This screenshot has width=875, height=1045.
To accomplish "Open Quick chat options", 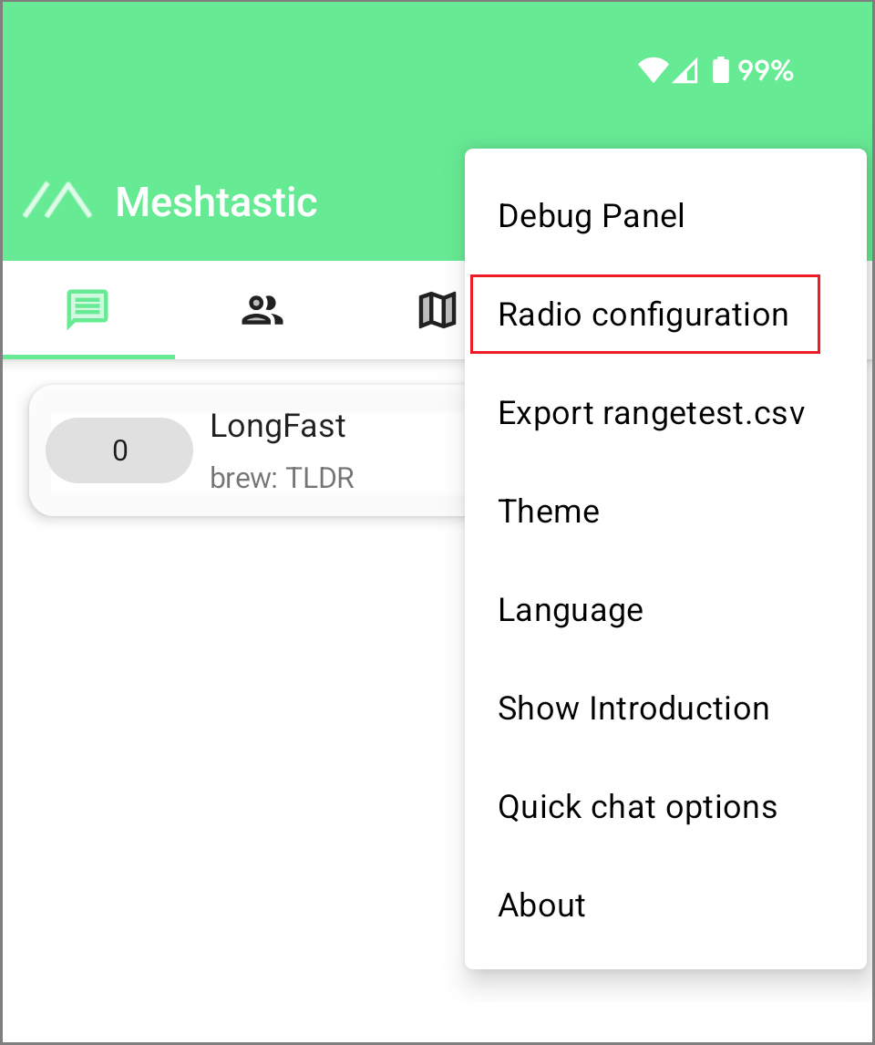I will [637, 807].
